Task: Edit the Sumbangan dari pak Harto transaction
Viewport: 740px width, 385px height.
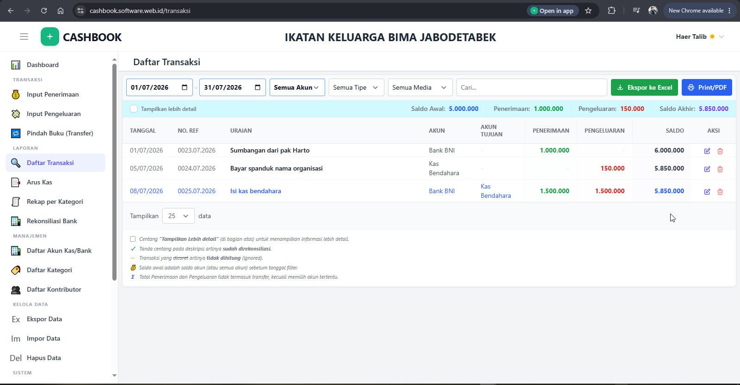Action: (x=707, y=151)
